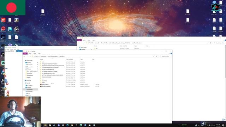226x127 pixels.
Task: Click Search profiles input field
Action: point(165,56)
